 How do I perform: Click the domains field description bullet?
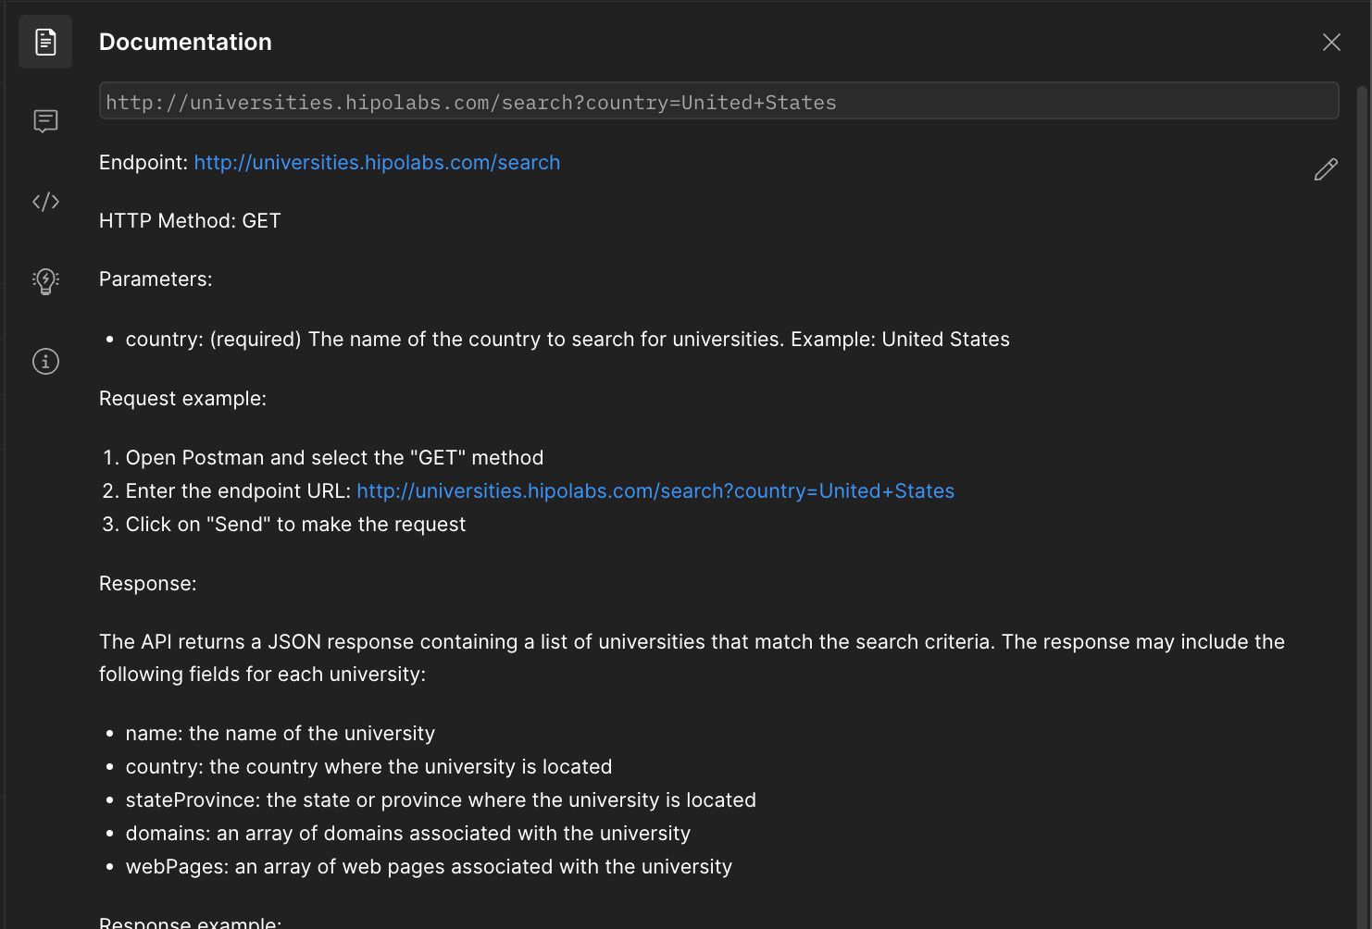(407, 834)
